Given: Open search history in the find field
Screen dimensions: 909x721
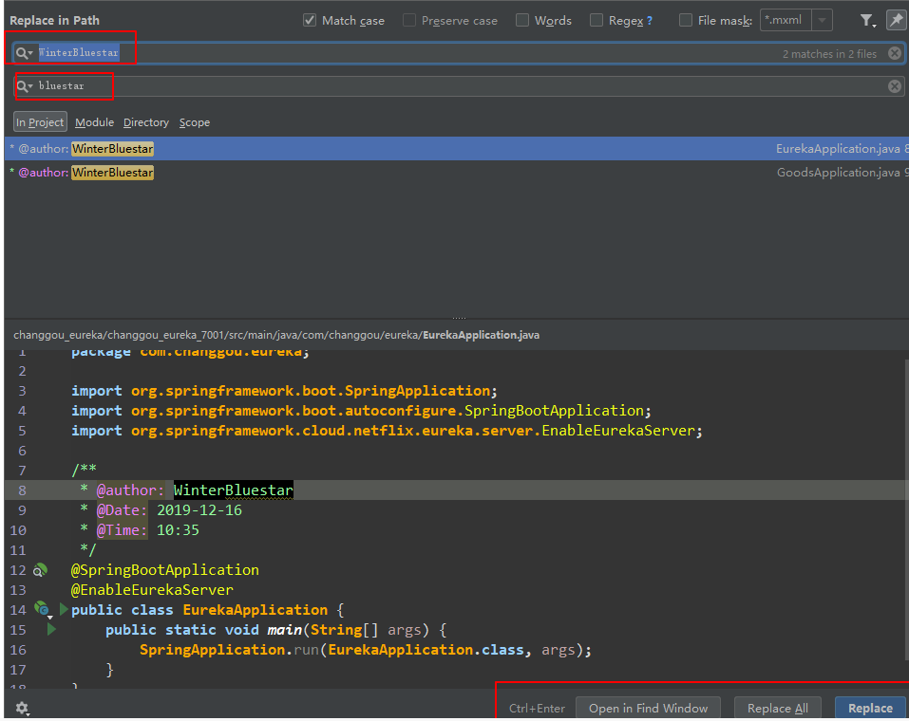Looking at the screenshot, I should point(25,53).
